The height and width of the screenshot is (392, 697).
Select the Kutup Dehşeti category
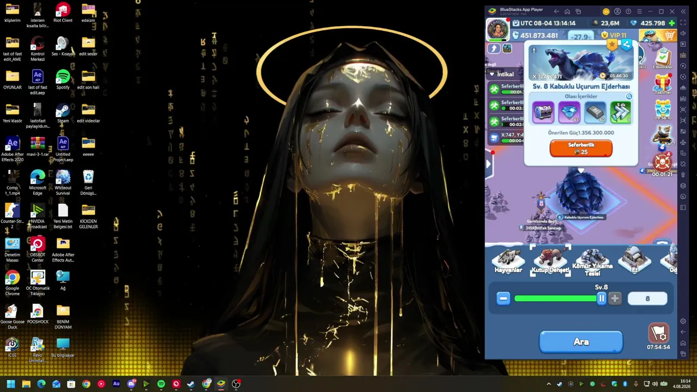point(550,261)
